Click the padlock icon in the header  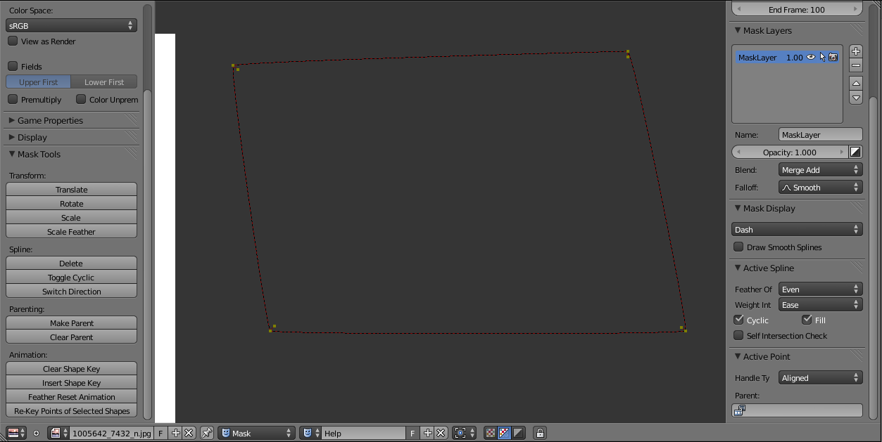(x=539, y=432)
